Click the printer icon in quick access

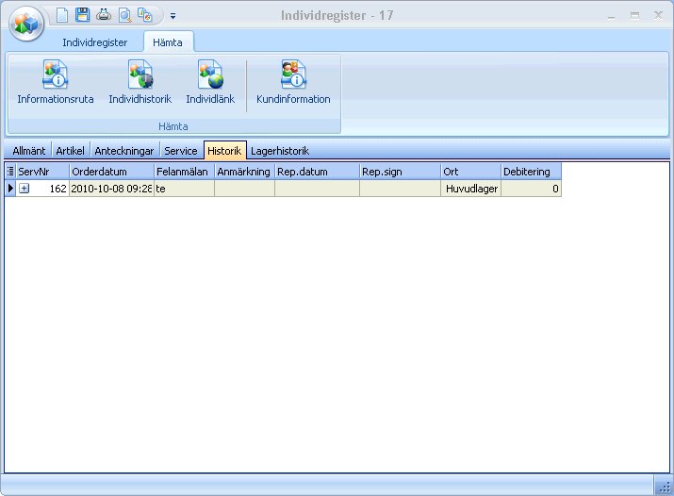(x=104, y=15)
